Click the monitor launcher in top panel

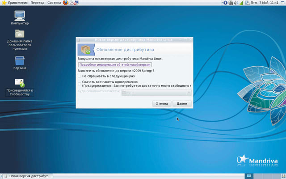tap(76, 3)
